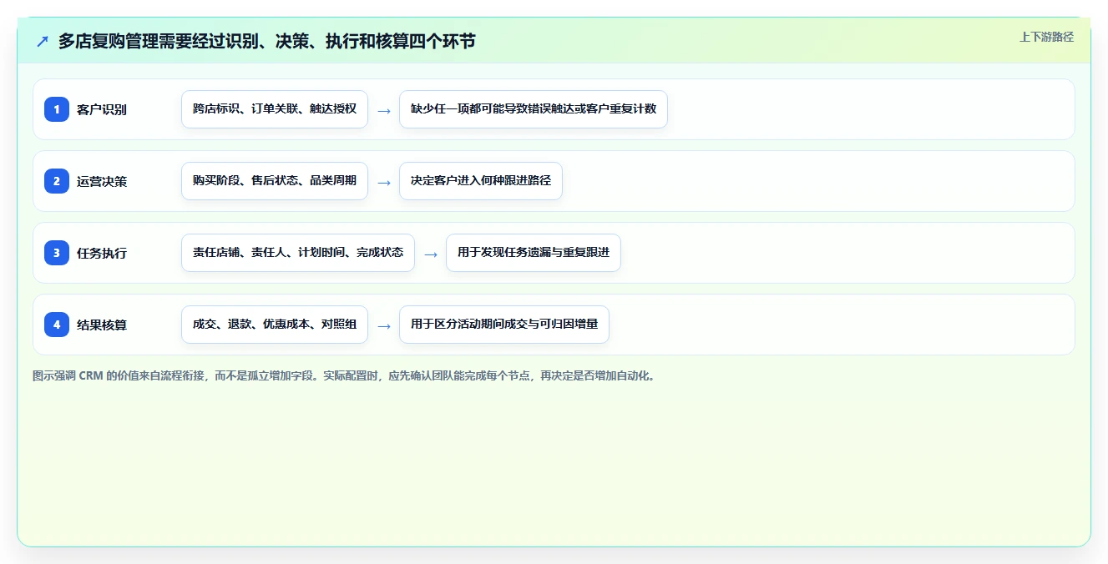Click the 用于发现任务遗漏与重复跟进 box

pyautogui.click(x=534, y=253)
